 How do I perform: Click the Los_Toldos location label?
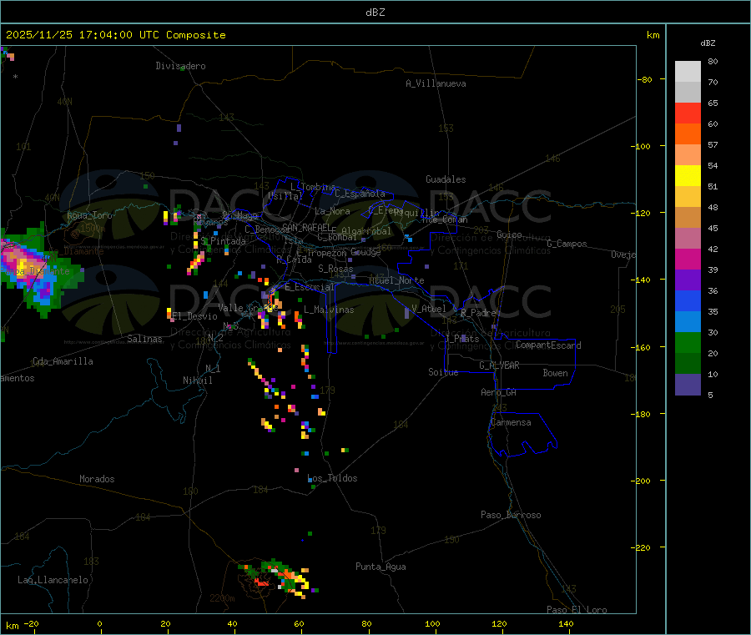click(x=332, y=478)
